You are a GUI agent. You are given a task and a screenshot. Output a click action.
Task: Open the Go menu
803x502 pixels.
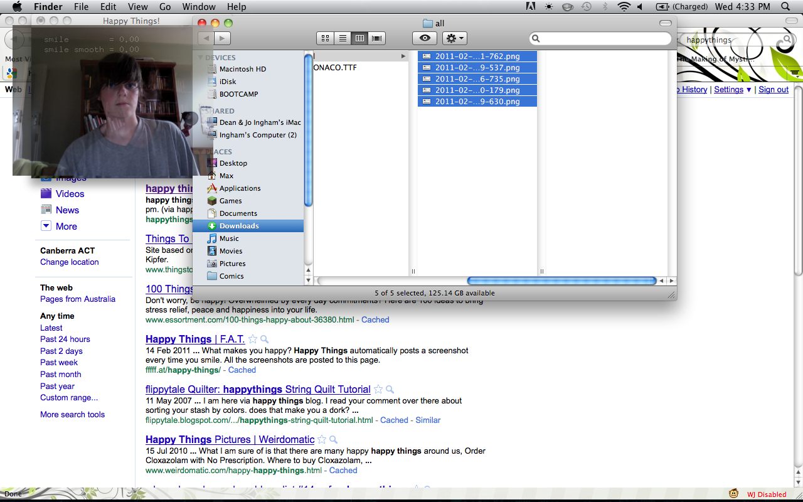pos(165,7)
